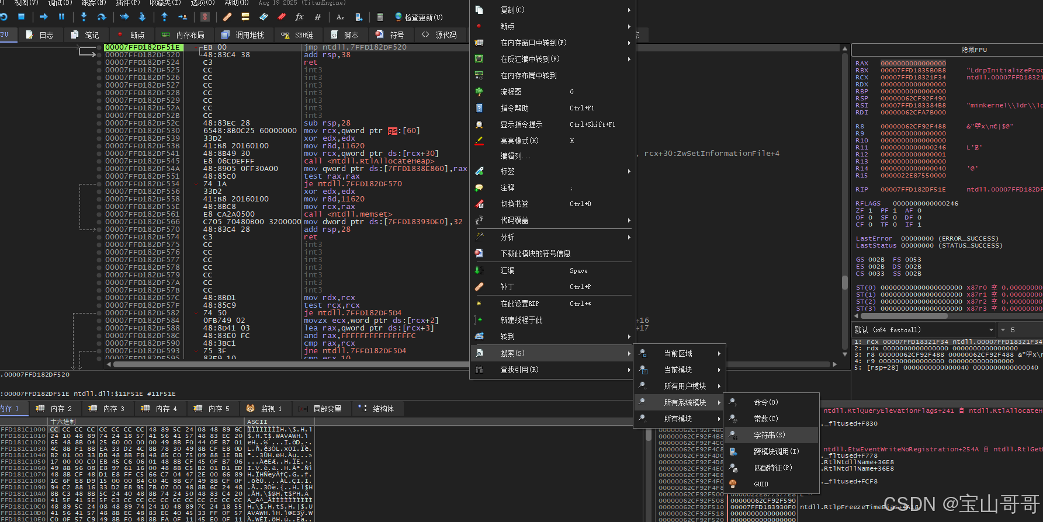Toggle breakpoint bullet at address 00007FFD182DF520
1043x522 pixels.
click(99, 55)
